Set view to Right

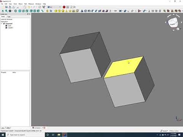coord(27,11)
